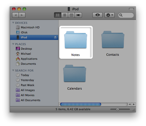The height and width of the screenshot is (126, 146).
Task: Collapse the DEVICES section triangle
Action: 13,23
